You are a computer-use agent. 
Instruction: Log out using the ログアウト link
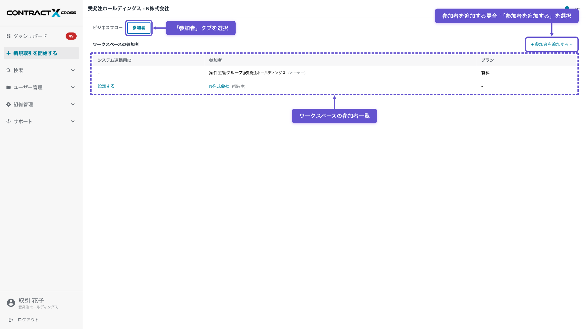point(24,320)
